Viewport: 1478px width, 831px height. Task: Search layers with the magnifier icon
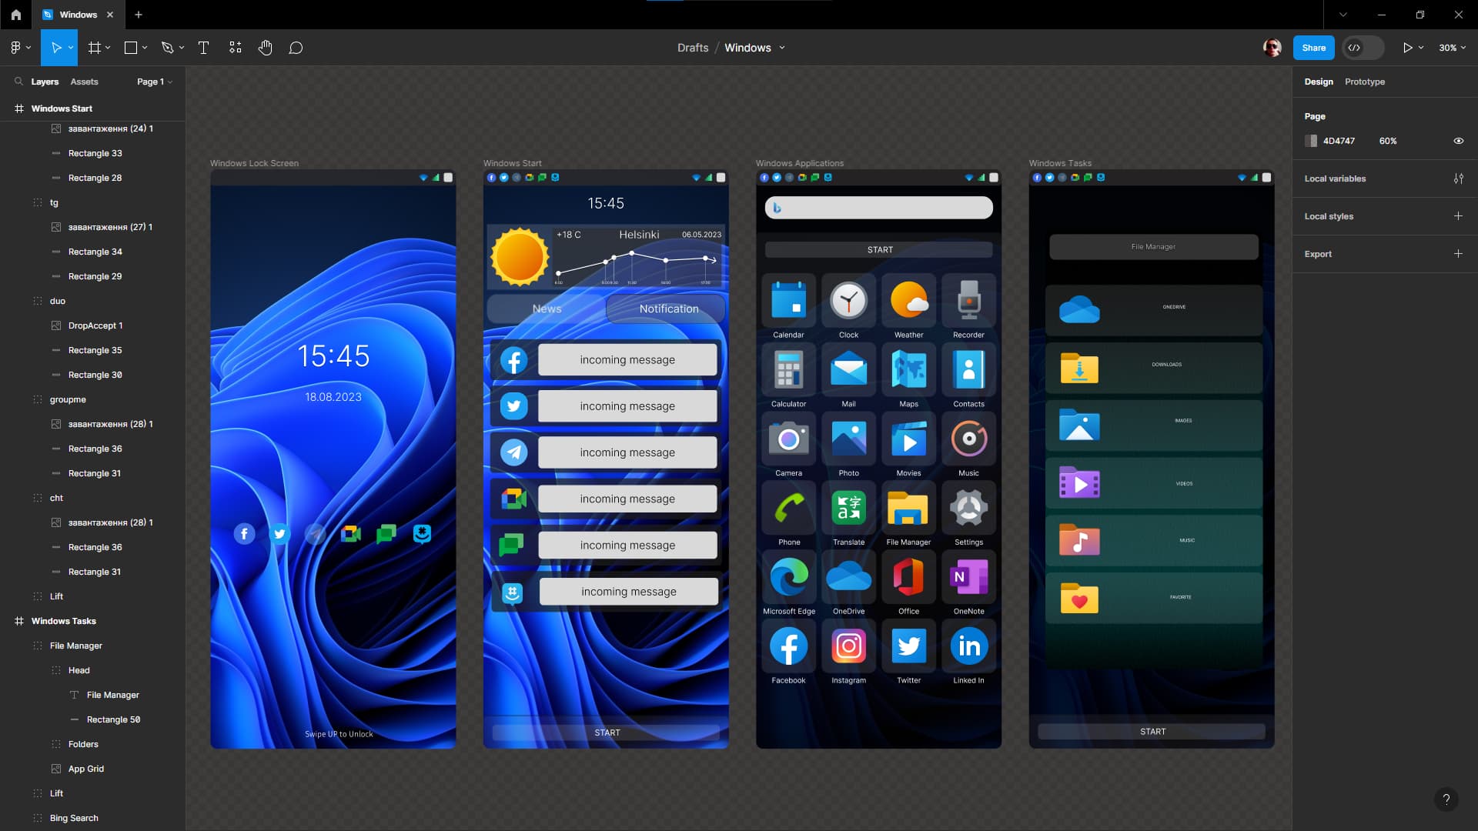click(18, 82)
